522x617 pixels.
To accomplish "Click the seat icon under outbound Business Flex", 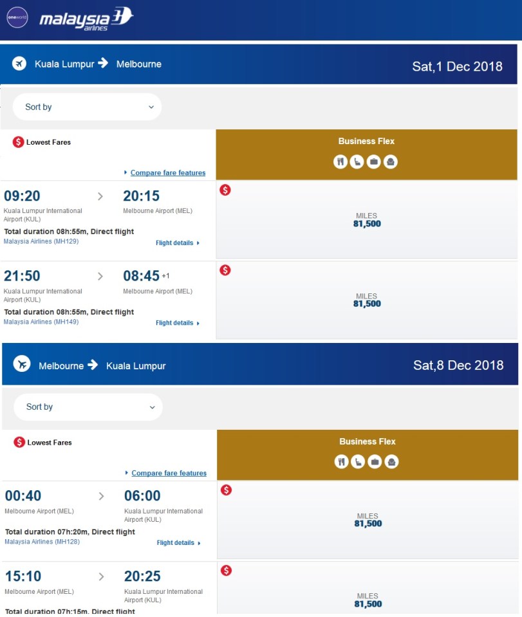I will (357, 162).
